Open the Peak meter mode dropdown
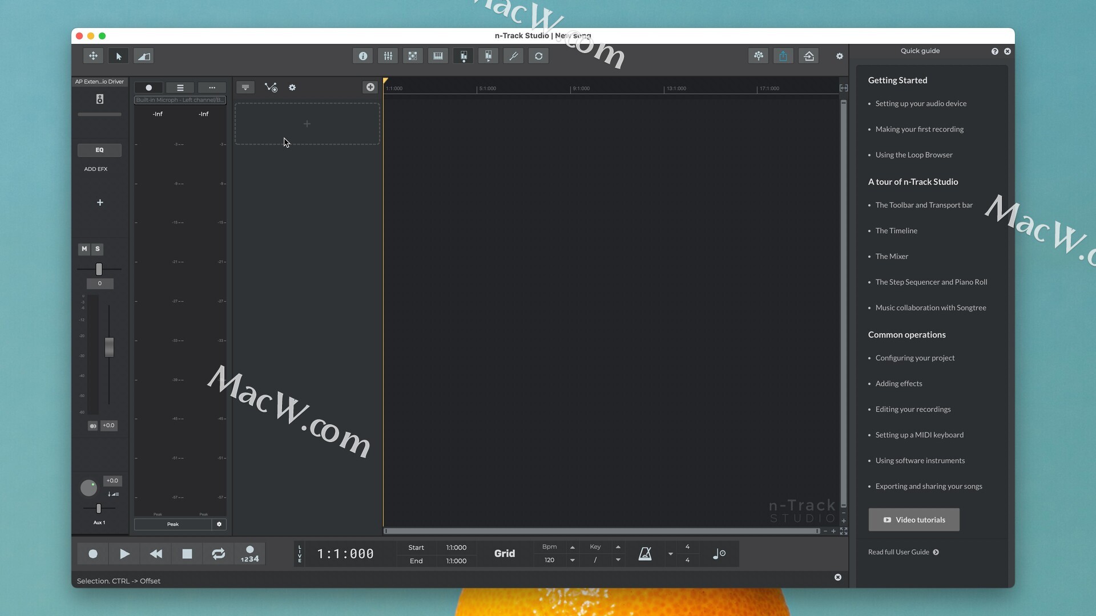Image resolution: width=1096 pixels, height=616 pixels. tap(173, 524)
